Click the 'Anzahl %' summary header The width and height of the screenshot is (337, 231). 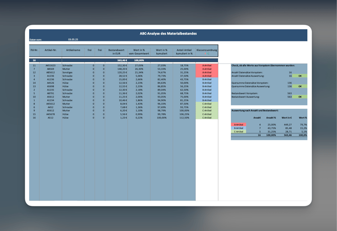pos(271,118)
